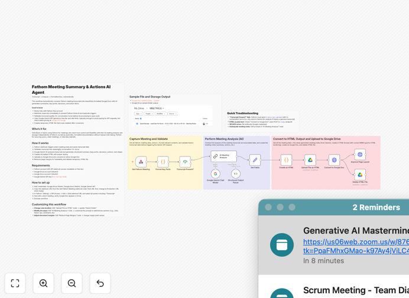Image resolution: width=409 pixels, height=298 pixels.
Task: Select the Google Gemini Chat Model node
Action: [x=216, y=173]
